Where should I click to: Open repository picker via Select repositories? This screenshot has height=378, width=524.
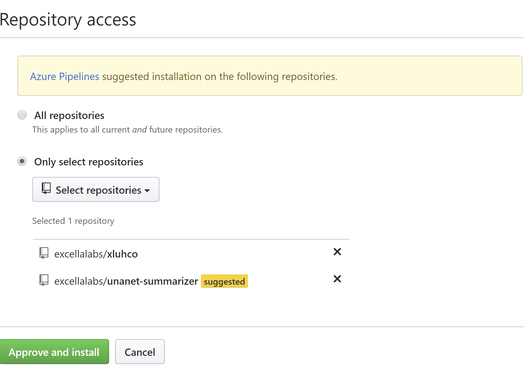point(96,190)
